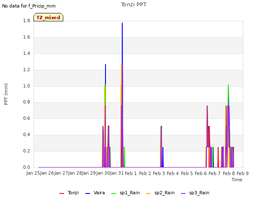Click the 1.0 y-axis tick label
This screenshot has height=201, width=268.
click(x=26, y=86)
